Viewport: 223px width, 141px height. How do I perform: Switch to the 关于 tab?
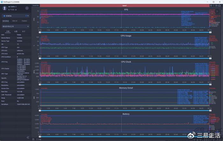(24, 31)
